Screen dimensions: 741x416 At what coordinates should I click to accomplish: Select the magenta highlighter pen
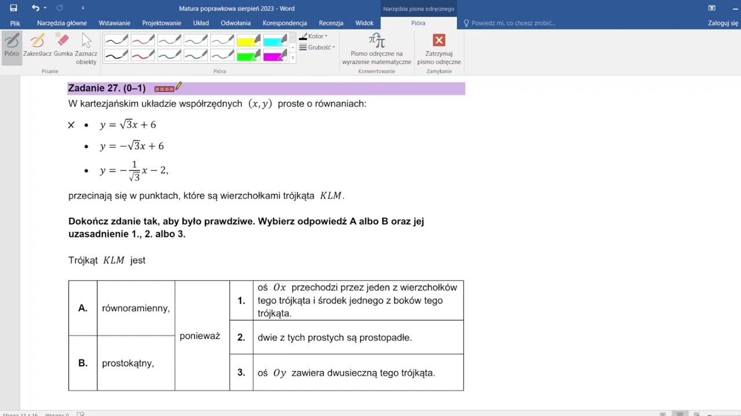[275, 55]
